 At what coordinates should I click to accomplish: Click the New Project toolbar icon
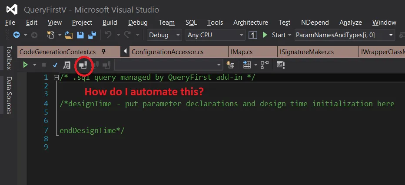tap(50, 35)
